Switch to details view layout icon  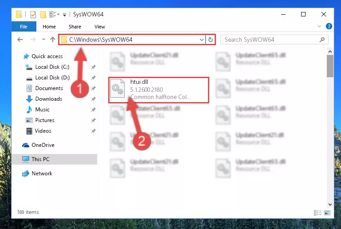[317, 213]
